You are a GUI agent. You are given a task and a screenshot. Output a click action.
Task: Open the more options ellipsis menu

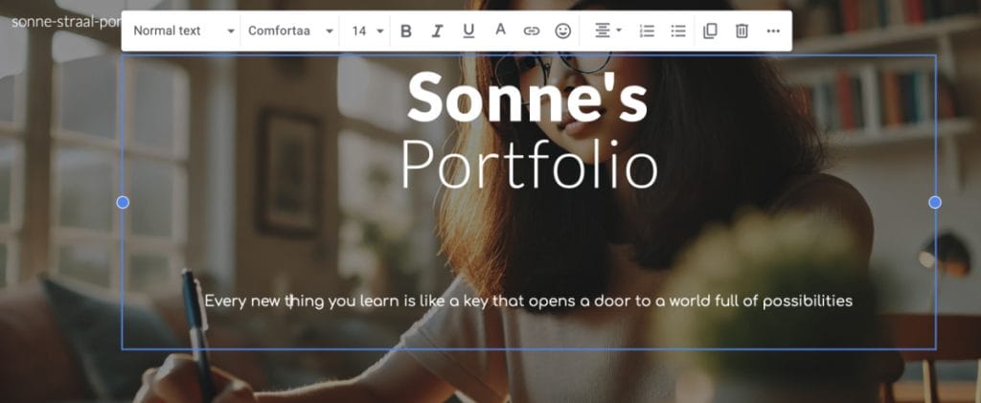(x=773, y=31)
